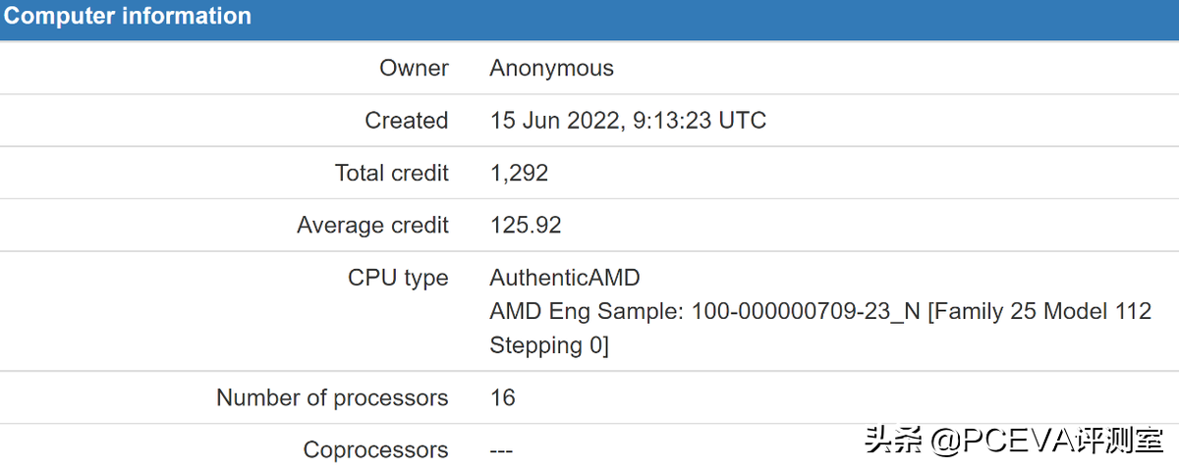Click the Stepping 0] text
Image resolution: width=1179 pixels, height=469 pixels.
click(549, 346)
